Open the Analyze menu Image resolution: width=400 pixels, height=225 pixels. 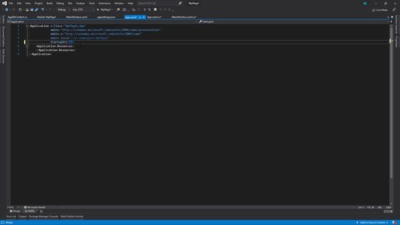pos(81,3)
